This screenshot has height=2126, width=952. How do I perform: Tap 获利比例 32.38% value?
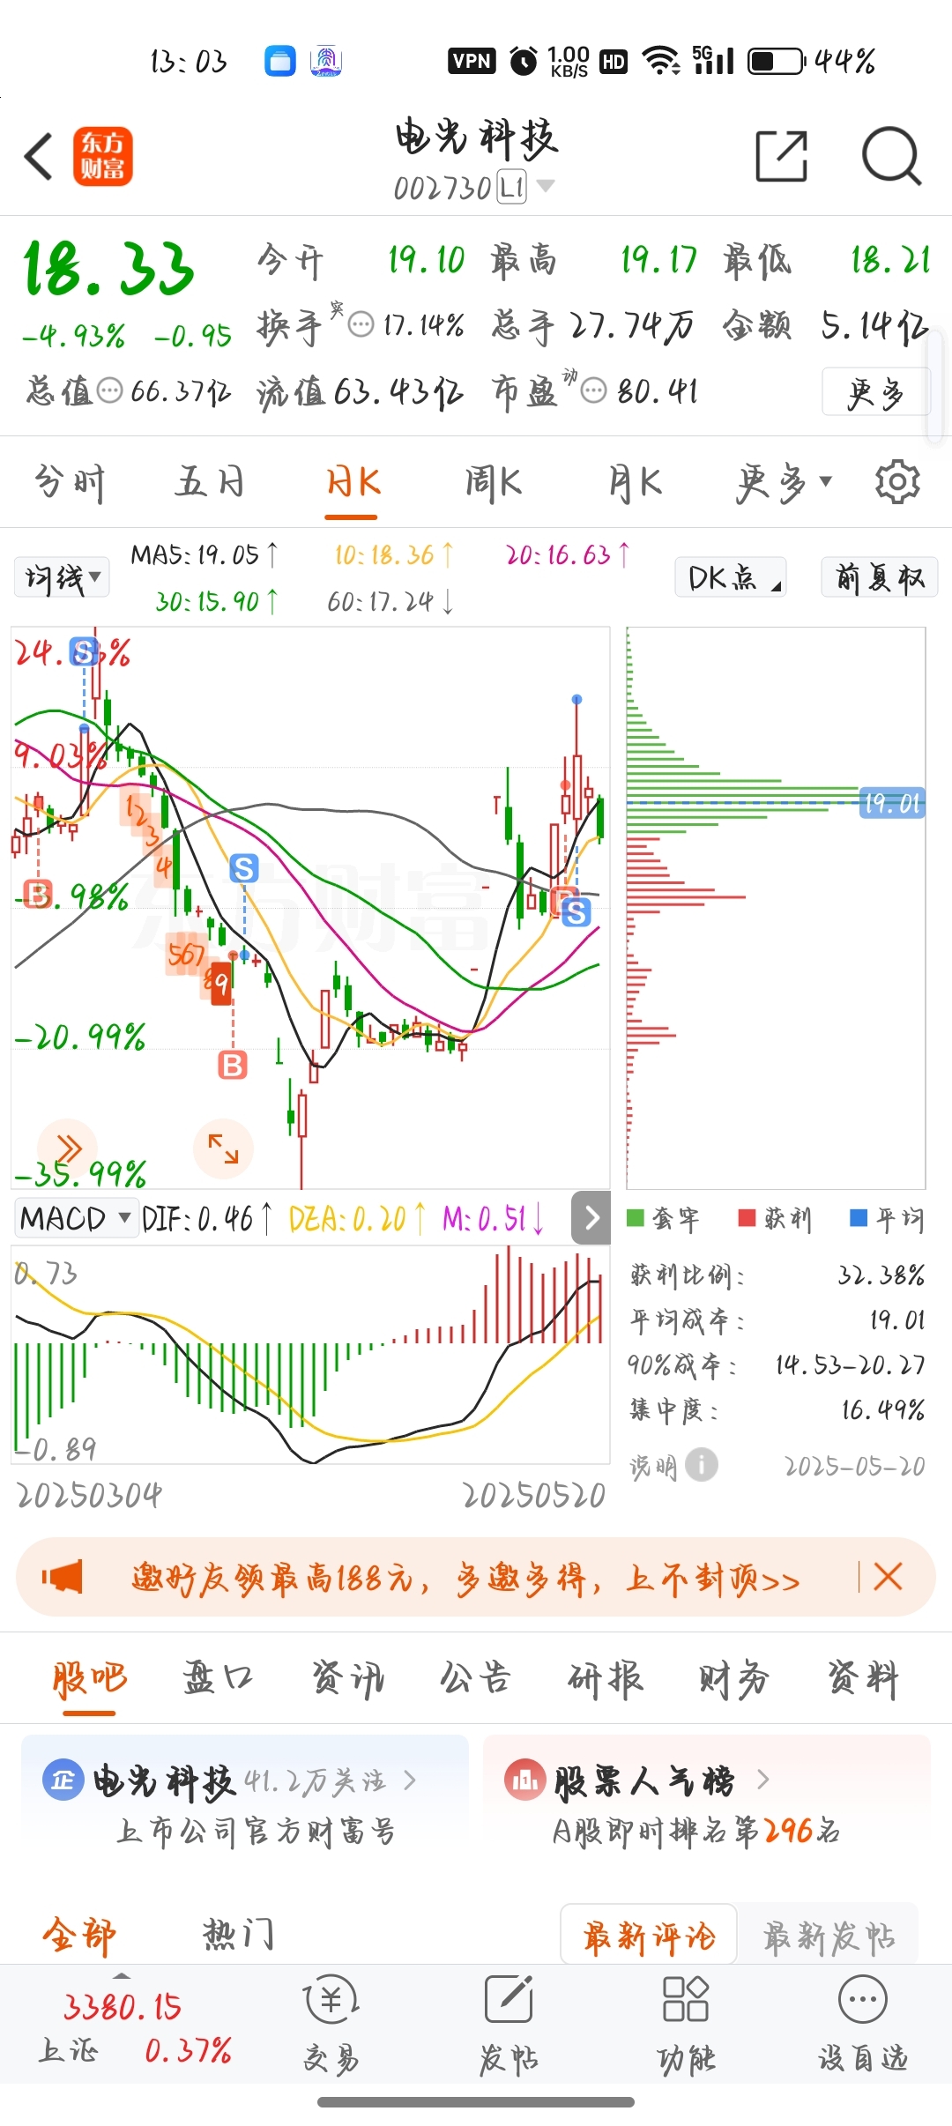pyautogui.click(x=881, y=1275)
